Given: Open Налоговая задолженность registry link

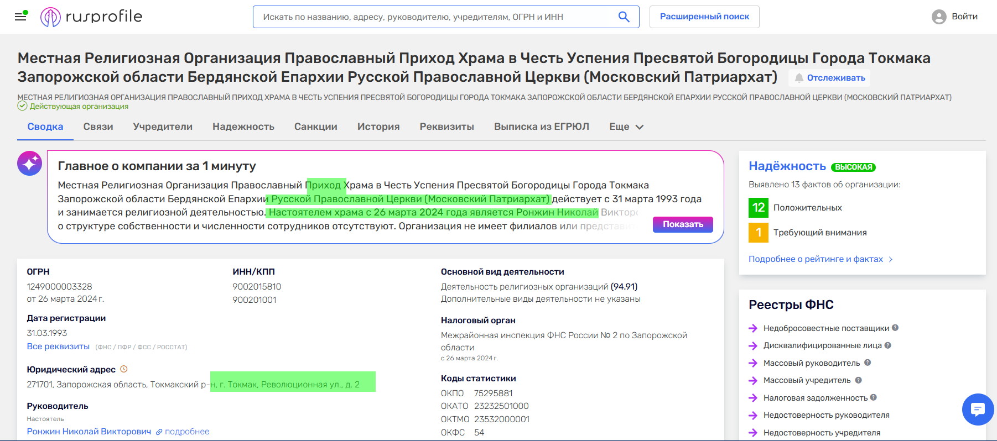Looking at the screenshot, I should click(x=816, y=398).
